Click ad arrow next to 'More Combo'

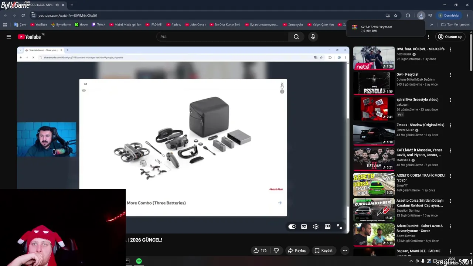[x=280, y=203]
